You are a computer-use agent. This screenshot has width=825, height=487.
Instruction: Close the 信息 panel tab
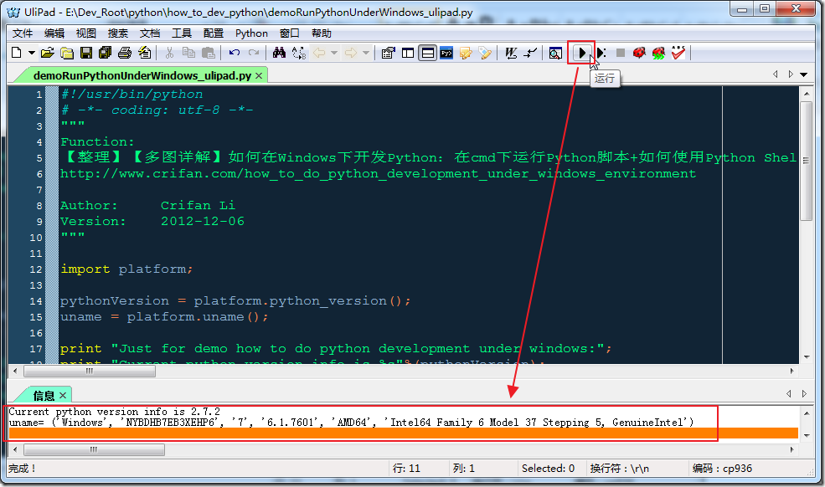(x=63, y=395)
